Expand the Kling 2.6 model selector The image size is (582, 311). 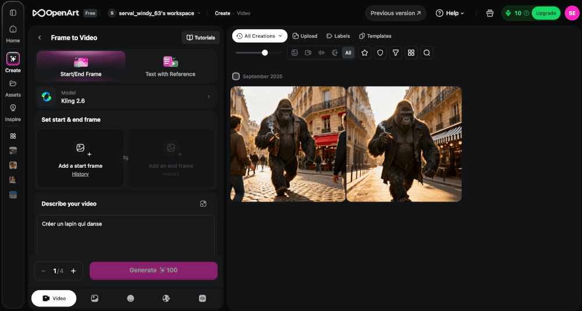126,97
